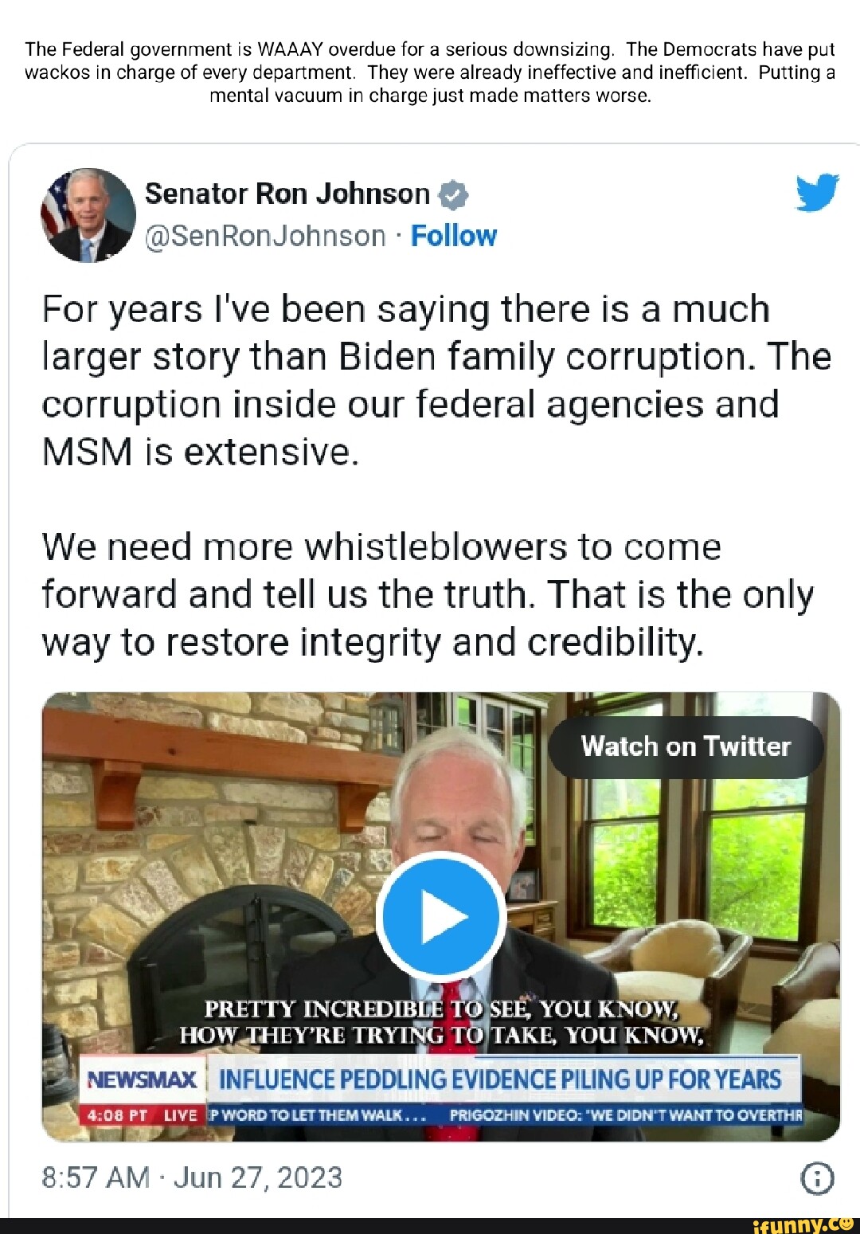
Task: Click the Prigozhin video news ticker text
Action: (x=625, y=1115)
